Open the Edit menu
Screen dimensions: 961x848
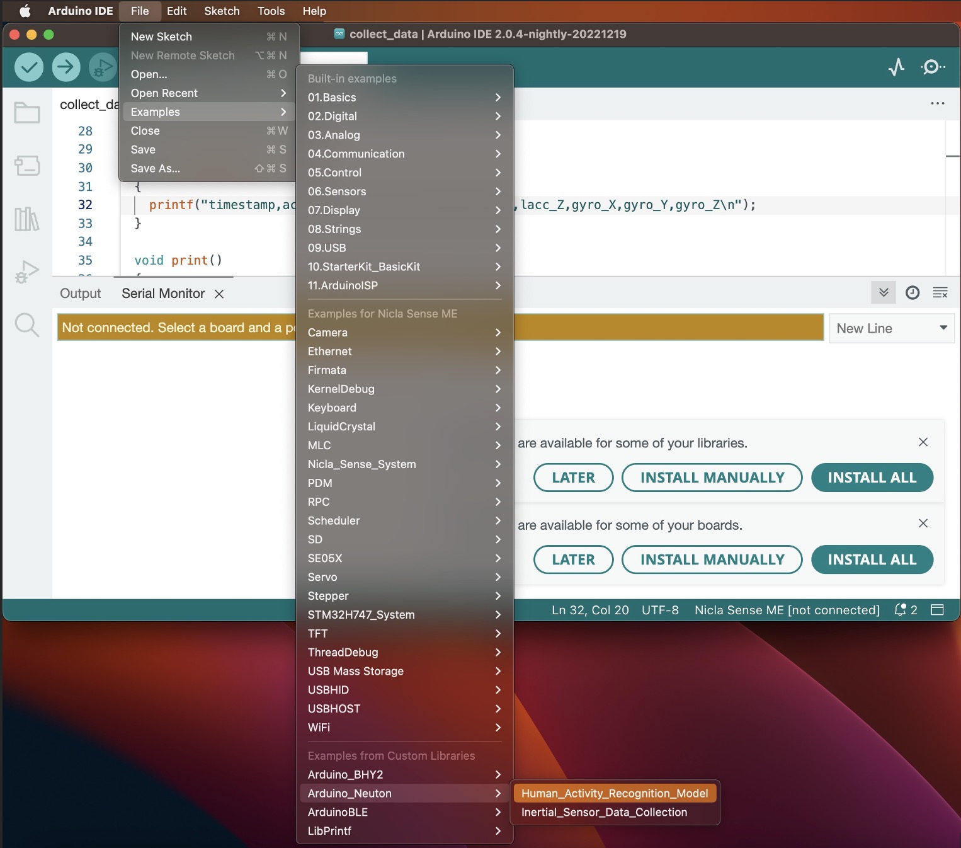(x=176, y=11)
